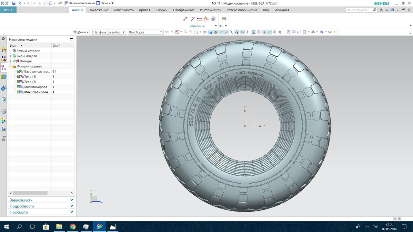This screenshot has height=232, width=413.
Task: Click the Help question mark icon
Action: tap(393, 10)
